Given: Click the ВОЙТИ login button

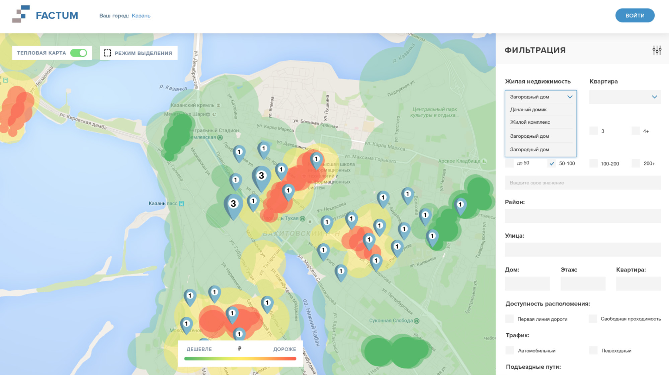Looking at the screenshot, I should 635,15.
